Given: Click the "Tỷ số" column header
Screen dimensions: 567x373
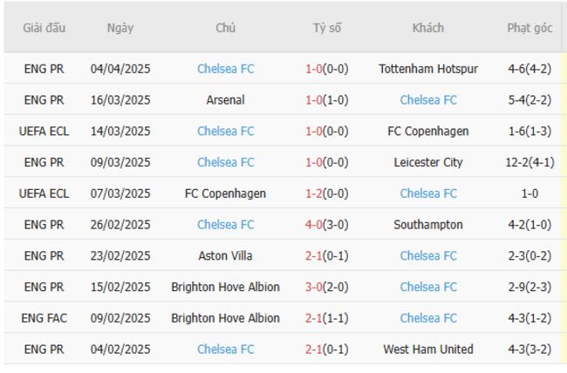Looking at the screenshot, I should coord(327,28).
